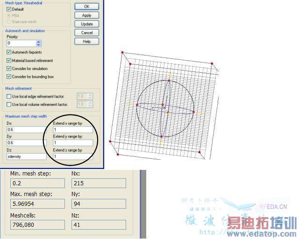299x239 pixels.
Task: Enable Use local volume refinement factor
Action: 9,105
